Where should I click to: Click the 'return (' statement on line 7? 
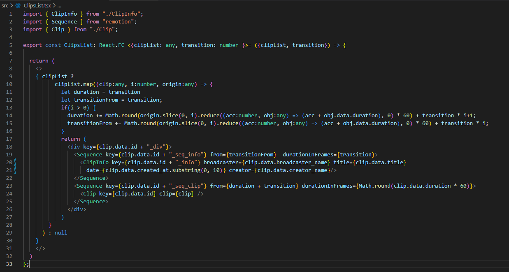tap(42, 60)
